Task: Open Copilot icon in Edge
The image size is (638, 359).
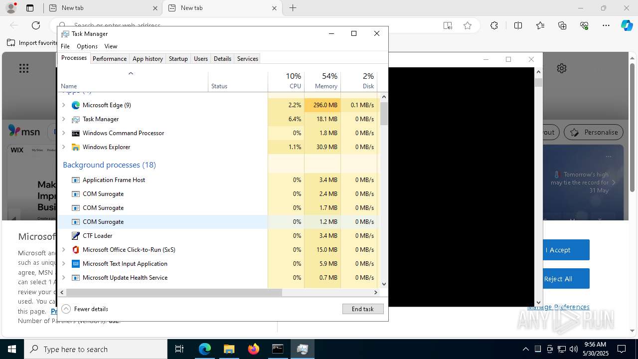Action: pos(627,25)
